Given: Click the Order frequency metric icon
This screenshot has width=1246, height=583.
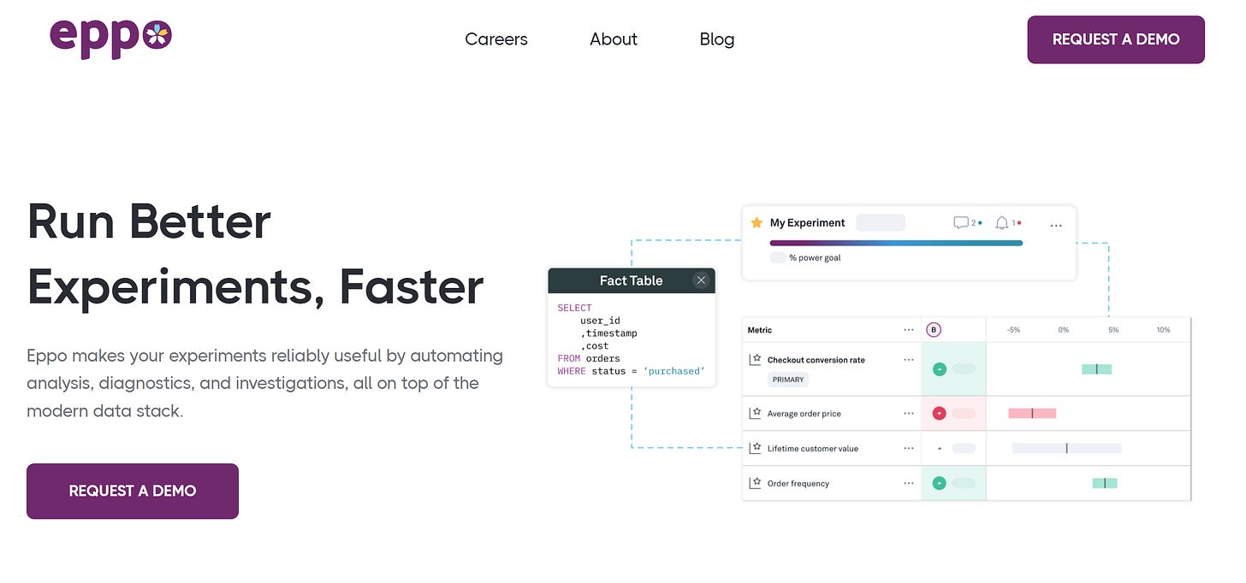Looking at the screenshot, I should pos(756,483).
